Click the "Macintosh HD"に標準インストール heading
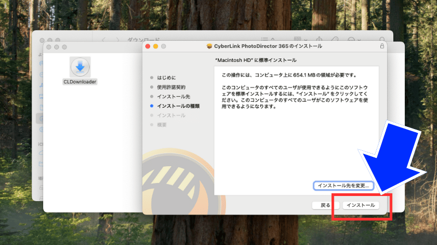437x245 pixels. [256, 60]
